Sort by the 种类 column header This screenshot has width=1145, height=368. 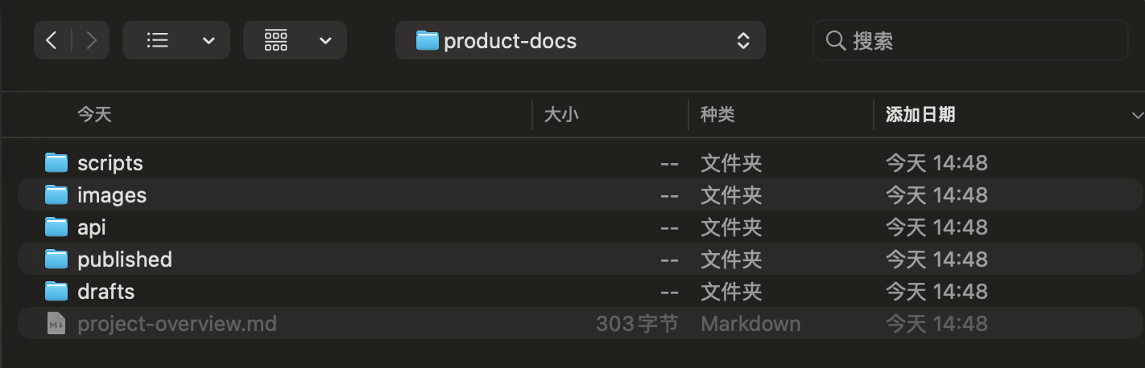coord(717,115)
